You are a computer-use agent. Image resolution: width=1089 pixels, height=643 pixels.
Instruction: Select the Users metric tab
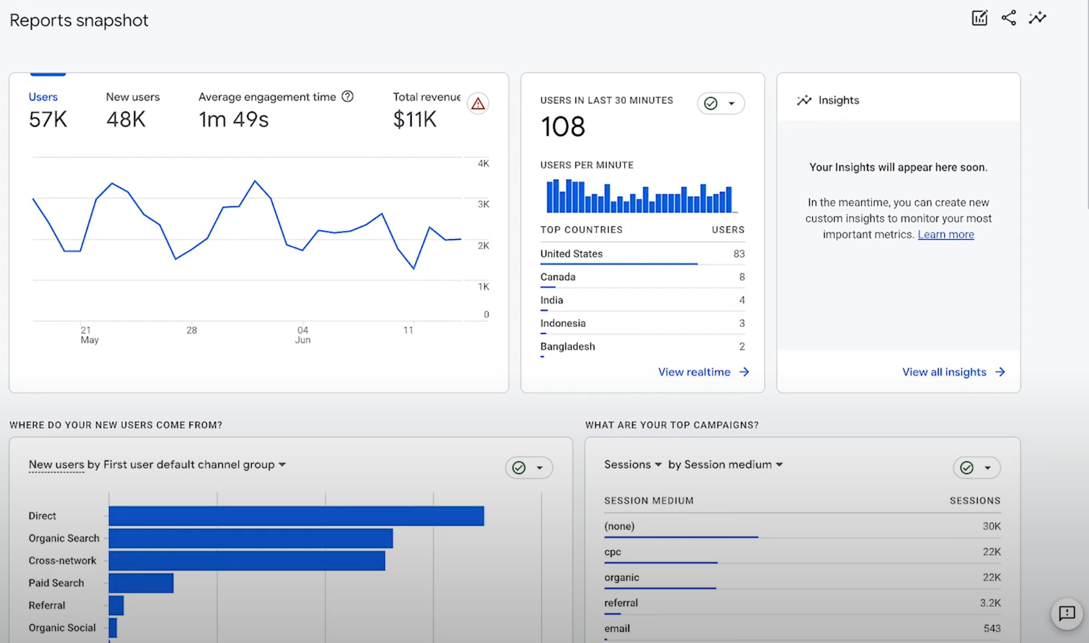point(43,97)
